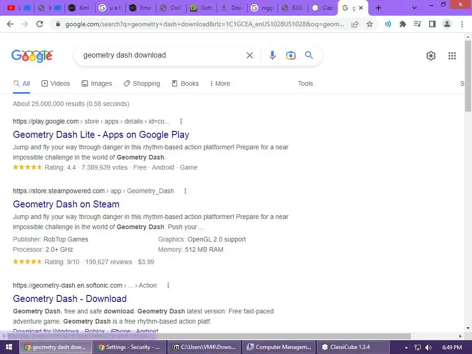Open the tab search dropdown
The height and width of the screenshot is (354, 472).
(414, 8)
